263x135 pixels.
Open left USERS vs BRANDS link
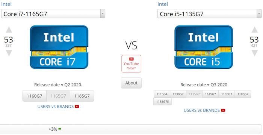[x=56, y=107]
